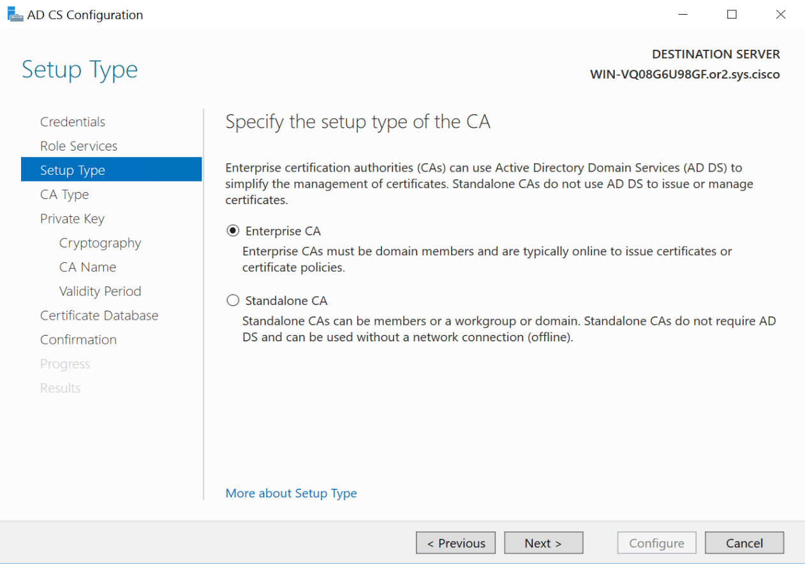Screen dimensions: 805x564
Task: Select the Standalone CA radio button
Action: [x=233, y=301]
